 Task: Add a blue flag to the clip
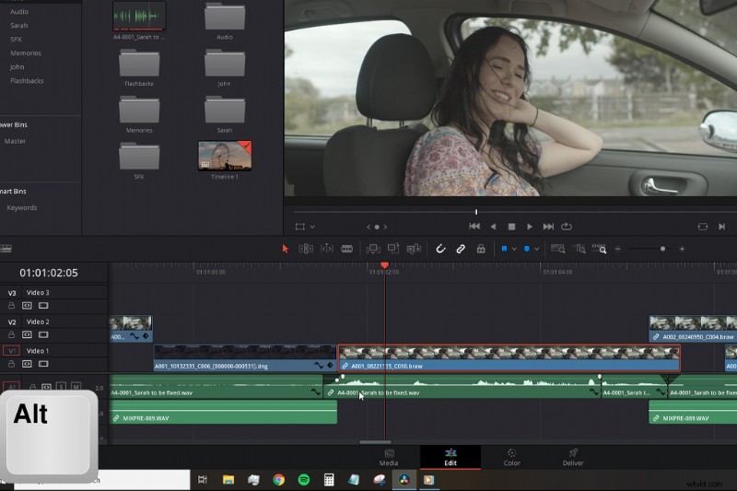pyautogui.click(x=504, y=249)
